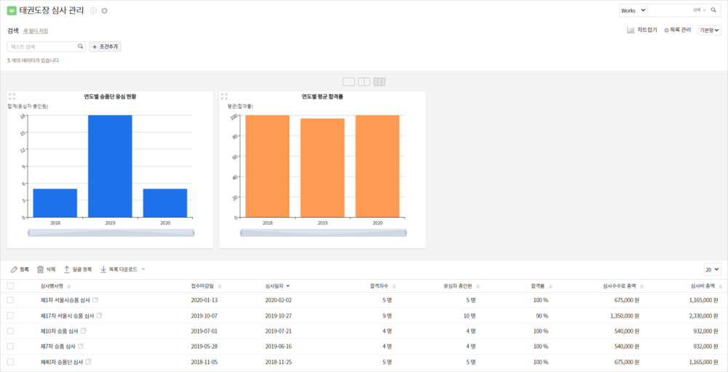Expand the 목록 다운로드 dropdown arrow
728x372 pixels.
(143, 269)
